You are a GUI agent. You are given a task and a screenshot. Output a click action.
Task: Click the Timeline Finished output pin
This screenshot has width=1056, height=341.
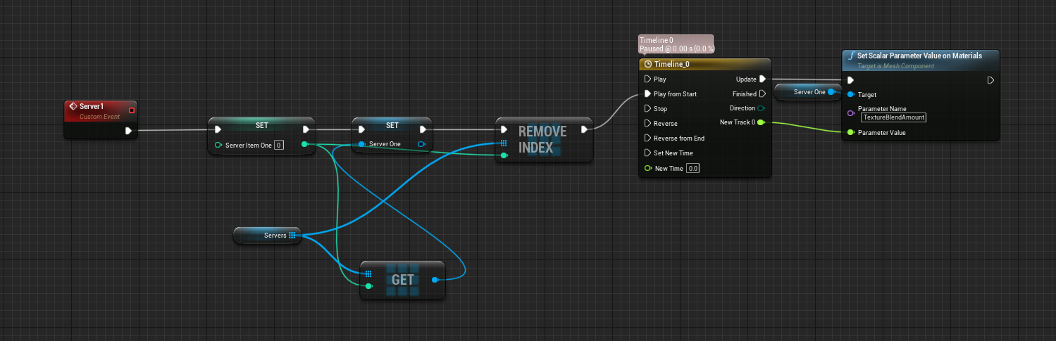(762, 94)
